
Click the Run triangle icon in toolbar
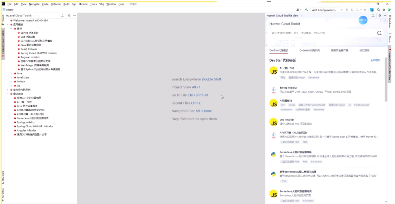coord(342,10)
